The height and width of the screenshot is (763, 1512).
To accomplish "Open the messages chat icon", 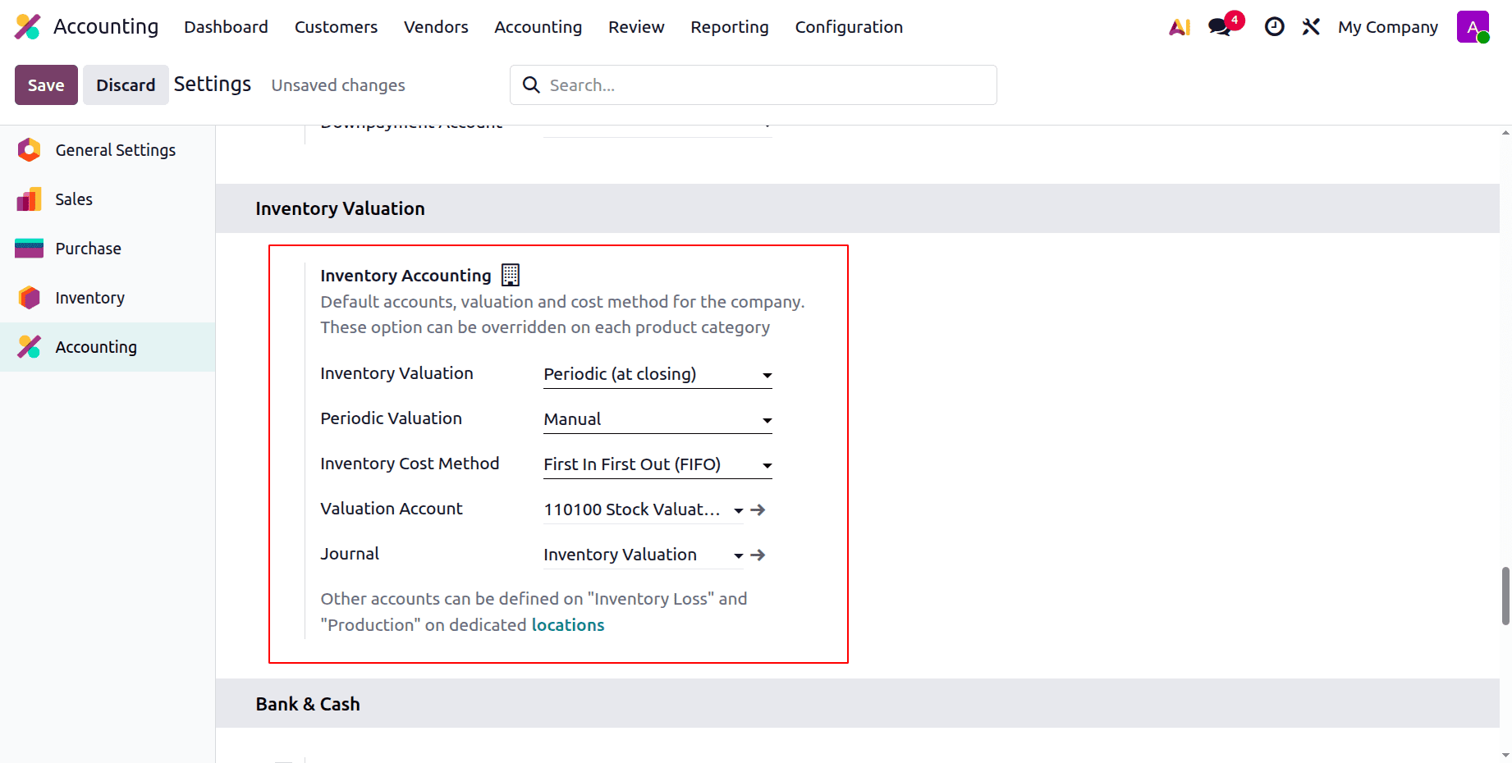I will point(1220,27).
